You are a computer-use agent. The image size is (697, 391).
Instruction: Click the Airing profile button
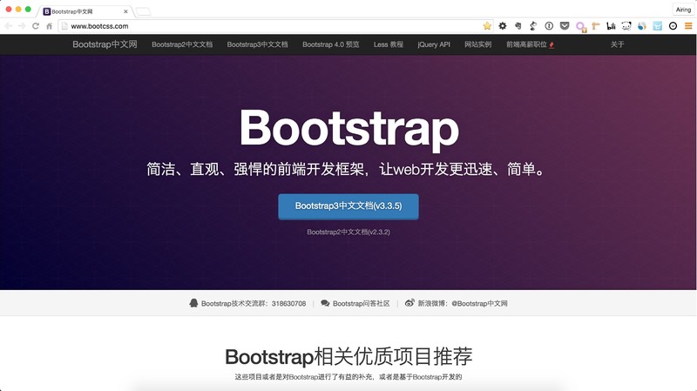(683, 10)
